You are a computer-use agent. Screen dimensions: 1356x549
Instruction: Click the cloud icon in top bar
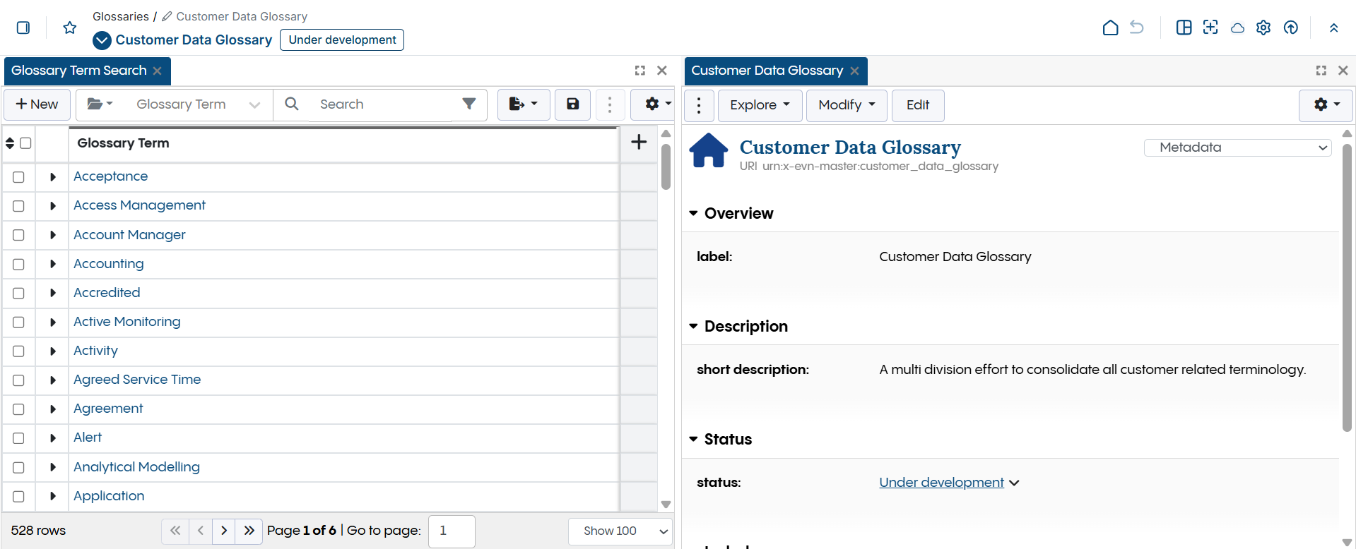(1237, 28)
